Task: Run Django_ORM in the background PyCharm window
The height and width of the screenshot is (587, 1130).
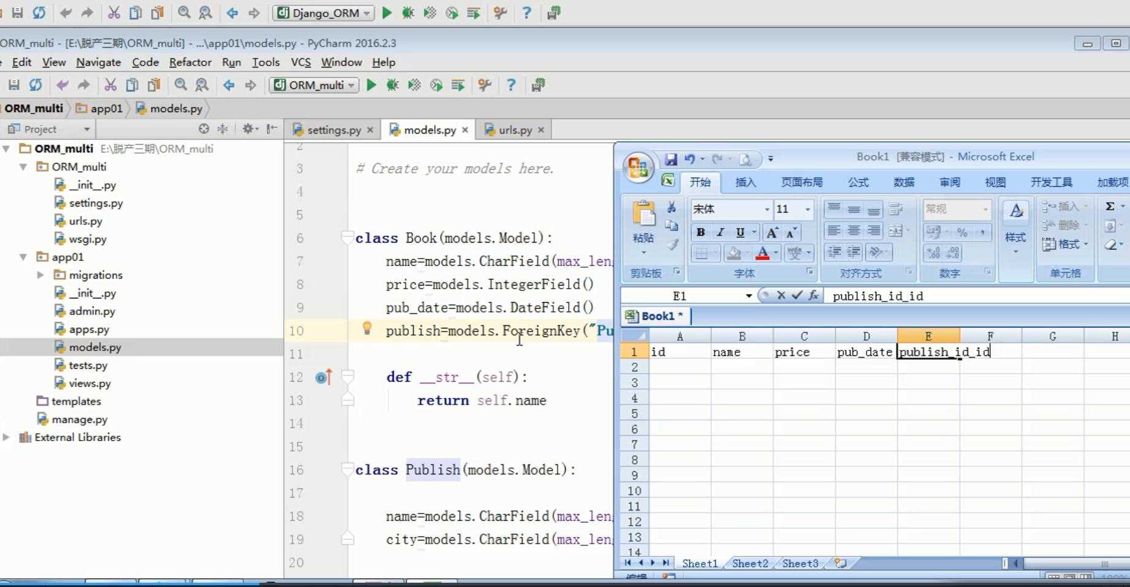Action: pos(387,13)
